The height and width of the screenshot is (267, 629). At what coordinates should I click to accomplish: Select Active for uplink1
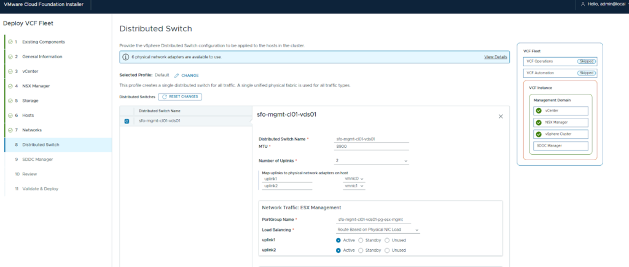(x=339, y=240)
